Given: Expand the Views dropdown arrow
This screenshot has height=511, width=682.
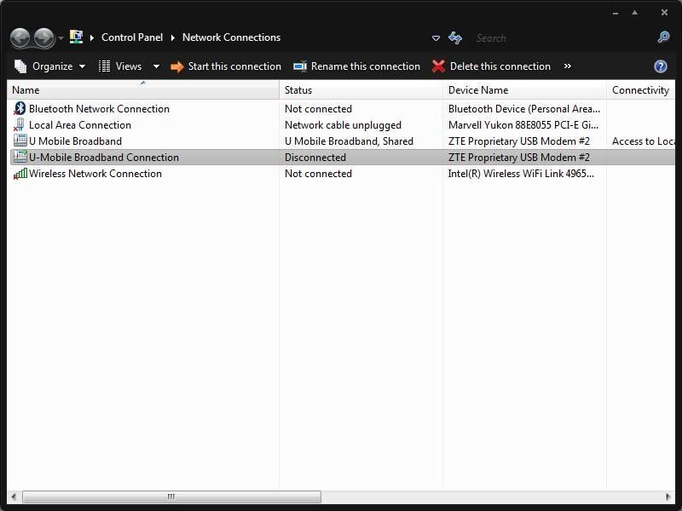Looking at the screenshot, I should pos(156,66).
